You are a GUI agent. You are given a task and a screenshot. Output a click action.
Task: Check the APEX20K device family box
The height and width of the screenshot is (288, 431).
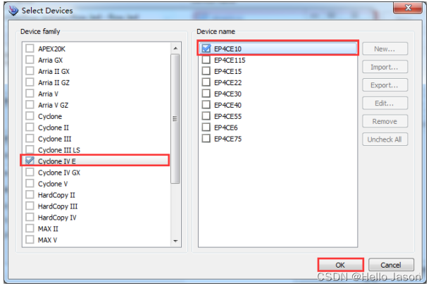[30, 49]
